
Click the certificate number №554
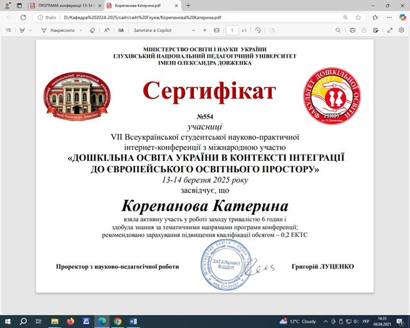click(x=205, y=117)
